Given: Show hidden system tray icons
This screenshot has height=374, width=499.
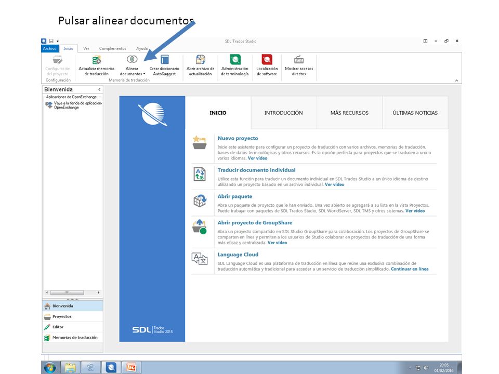Looking at the screenshot, I should tap(410, 368).
